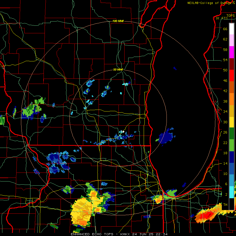This screenshot has width=236, height=236.
Task: Click the 50 value on legend scale
Action: [x=225, y=70]
